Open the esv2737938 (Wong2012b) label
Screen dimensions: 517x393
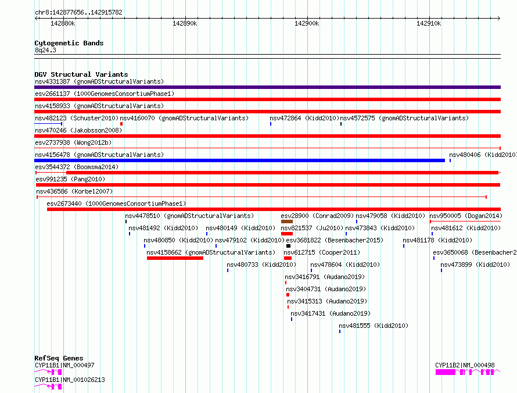coord(73,142)
